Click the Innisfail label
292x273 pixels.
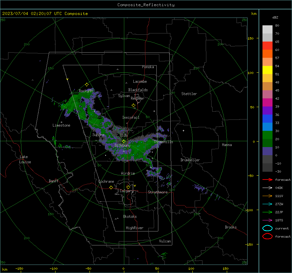(131, 118)
